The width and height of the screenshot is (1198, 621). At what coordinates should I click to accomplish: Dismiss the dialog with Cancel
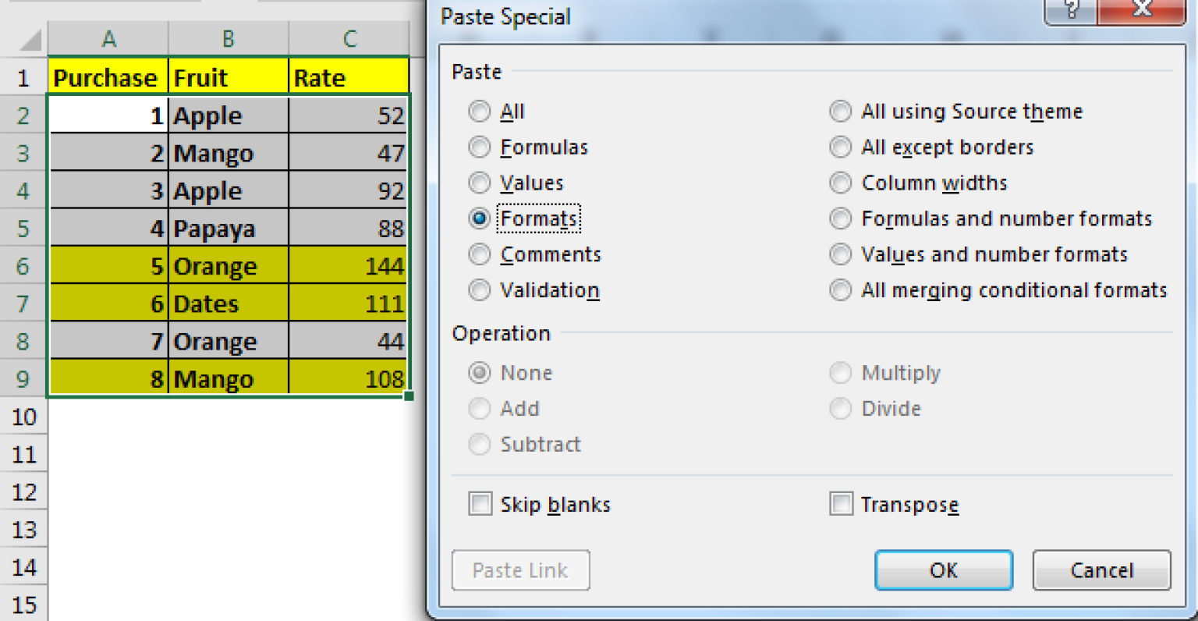(1101, 570)
